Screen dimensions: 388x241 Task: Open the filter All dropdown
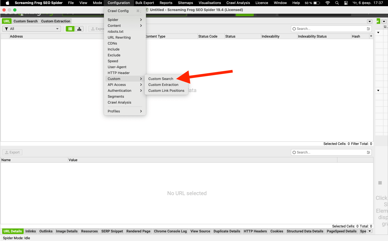click(x=32, y=29)
